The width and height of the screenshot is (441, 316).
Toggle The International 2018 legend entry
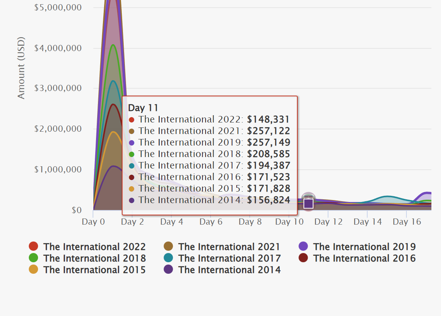tap(88, 258)
